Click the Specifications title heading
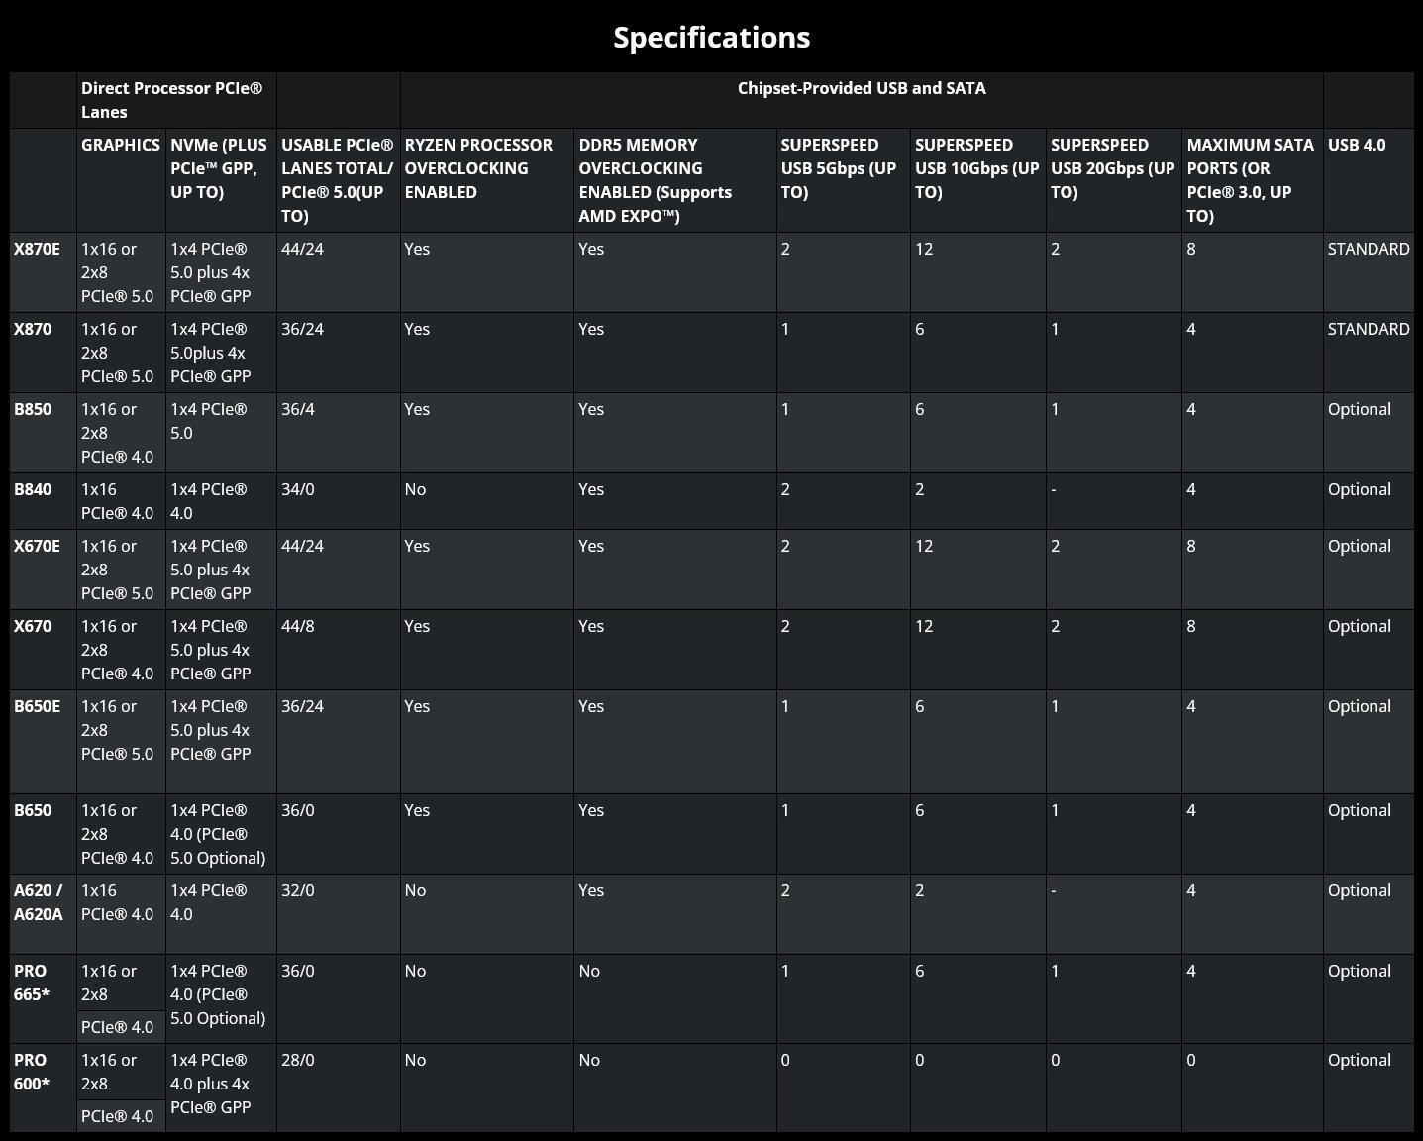This screenshot has width=1423, height=1141. 711,38
